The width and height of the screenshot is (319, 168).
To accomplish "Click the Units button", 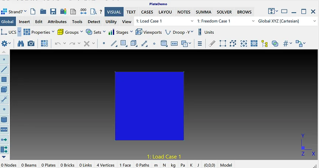I will click(206, 32).
